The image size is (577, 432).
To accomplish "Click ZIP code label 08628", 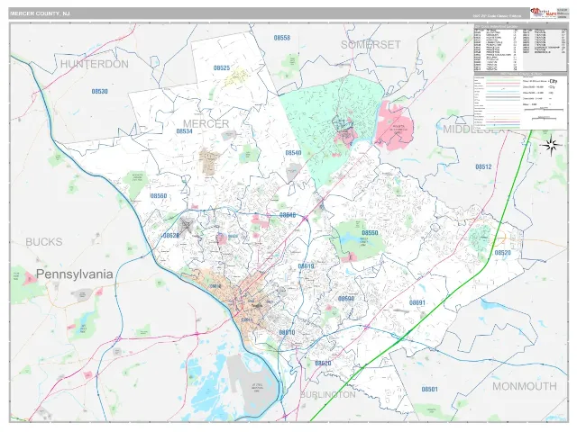I will pyautogui.click(x=170, y=236).
